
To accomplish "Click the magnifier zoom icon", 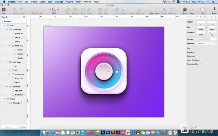I will pyautogui.click(x=54, y=9).
